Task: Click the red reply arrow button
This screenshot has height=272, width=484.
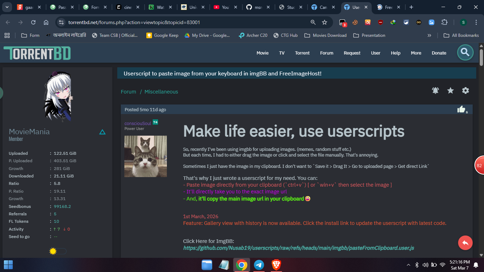Action: point(465,243)
